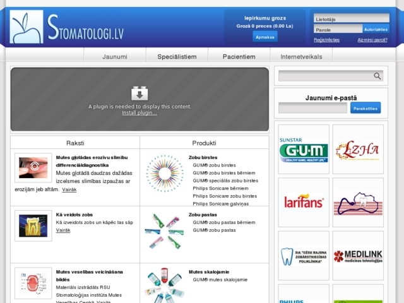Open the LZHA sponsor logo
Image resolution: width=404 pixels, height=303 pixels.
(357, 149)
